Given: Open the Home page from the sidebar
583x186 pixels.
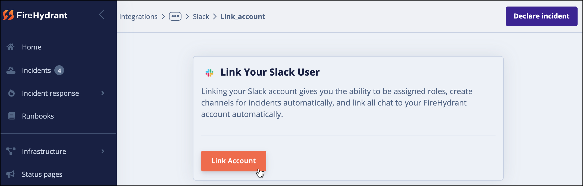Looking at the screenshot, I should coord(32,47).
